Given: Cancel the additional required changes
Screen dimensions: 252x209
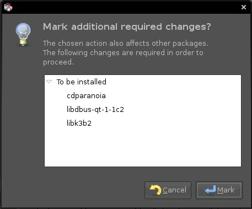Looking at the screenshot, I should click(x=168, y=190).
